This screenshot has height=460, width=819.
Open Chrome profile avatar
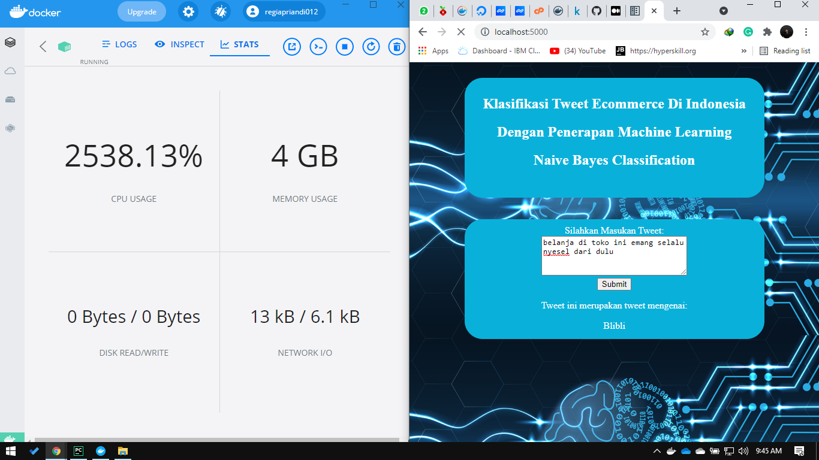click(786, 32)
